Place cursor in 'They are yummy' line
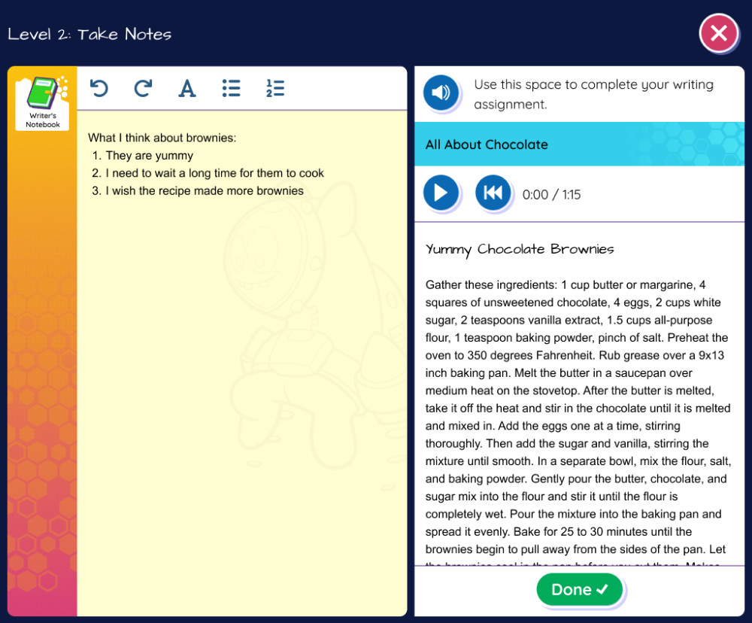 pos(149,156)
